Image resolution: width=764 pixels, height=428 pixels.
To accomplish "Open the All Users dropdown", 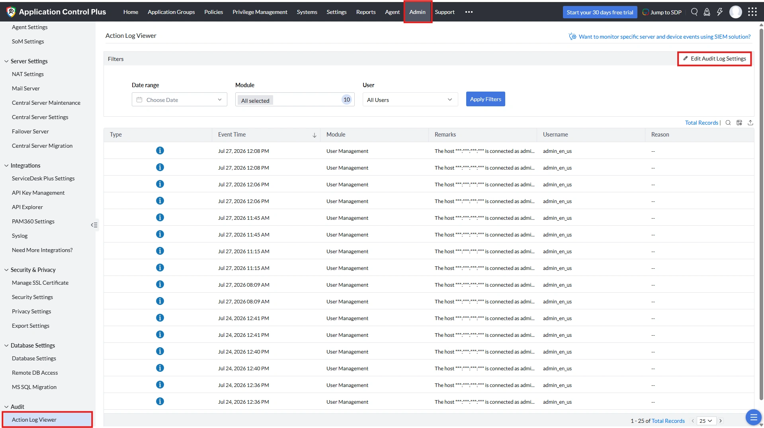I will (x=410, y=100).
